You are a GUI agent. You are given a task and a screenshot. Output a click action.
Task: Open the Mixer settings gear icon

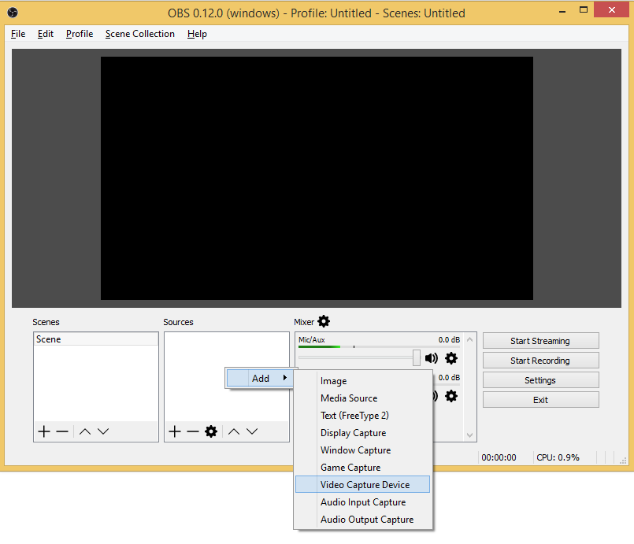[x=324, y=321]
